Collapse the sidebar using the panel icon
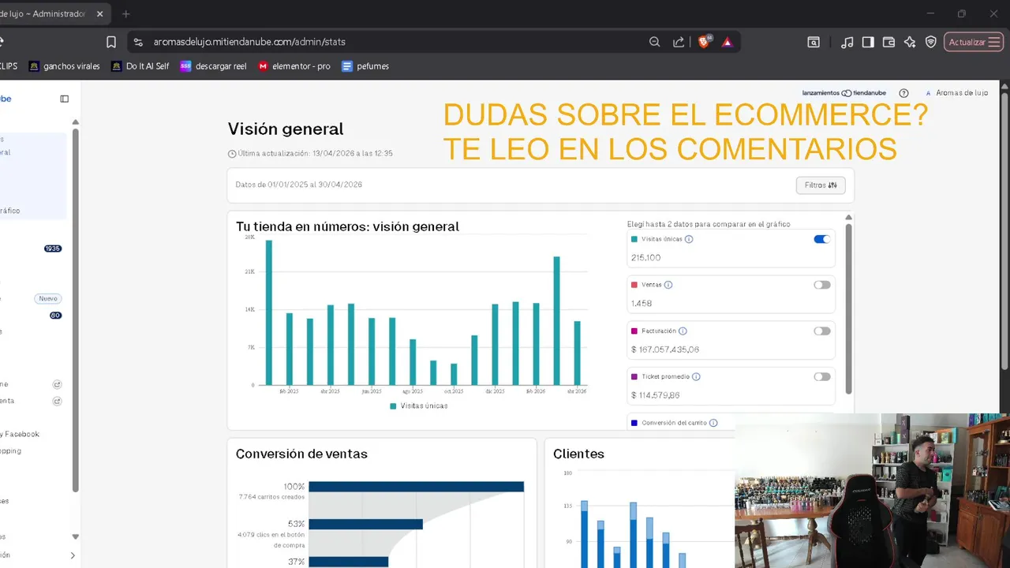 (x=65, y=99)
